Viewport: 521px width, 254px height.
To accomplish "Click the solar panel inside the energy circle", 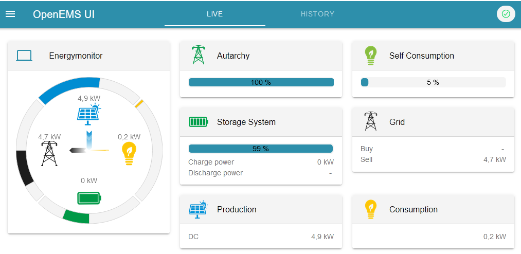I will pyautogui.click(x=88, y=114).
